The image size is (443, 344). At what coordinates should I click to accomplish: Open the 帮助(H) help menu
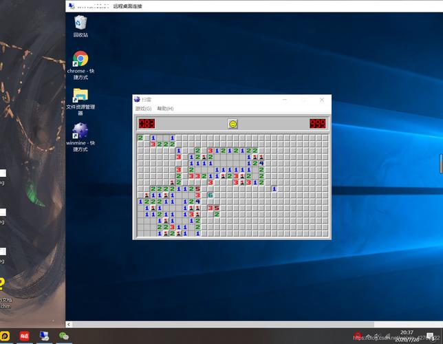point(165,109)
